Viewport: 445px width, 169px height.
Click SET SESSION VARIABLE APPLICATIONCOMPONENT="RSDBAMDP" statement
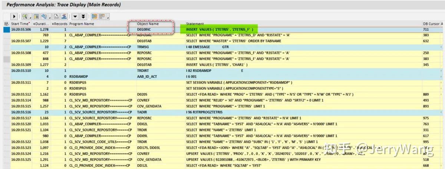coord(239,82)
